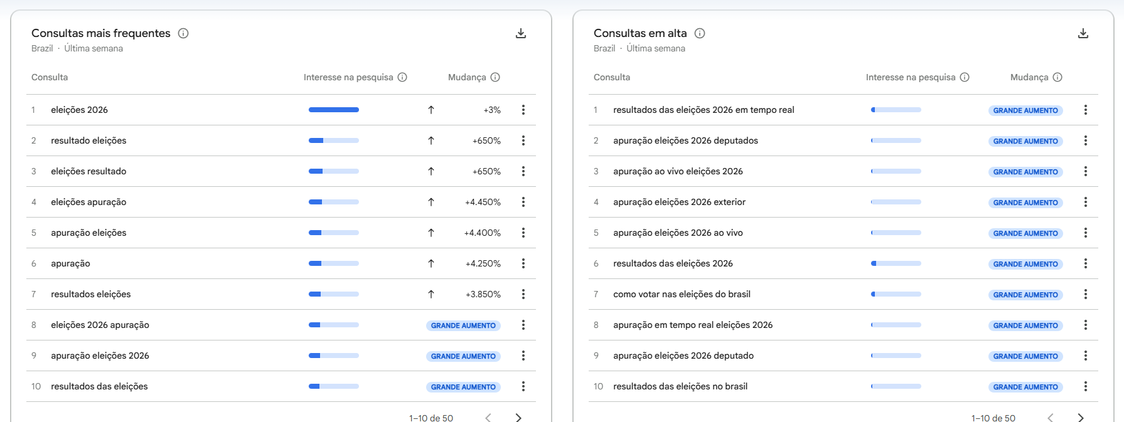This screenshot has width=1124, height=422.
Task: Open info icon beside Consultas mais frequentes title
Action: tap(183, 33)
